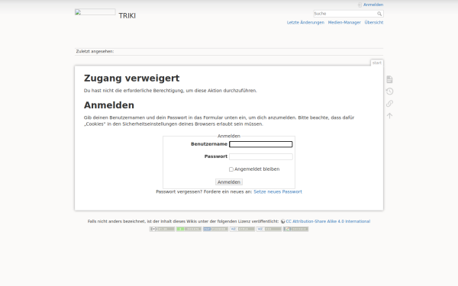Click the TRIKI site title
This screenshot has width=458, height=286.
coord(127,16)
